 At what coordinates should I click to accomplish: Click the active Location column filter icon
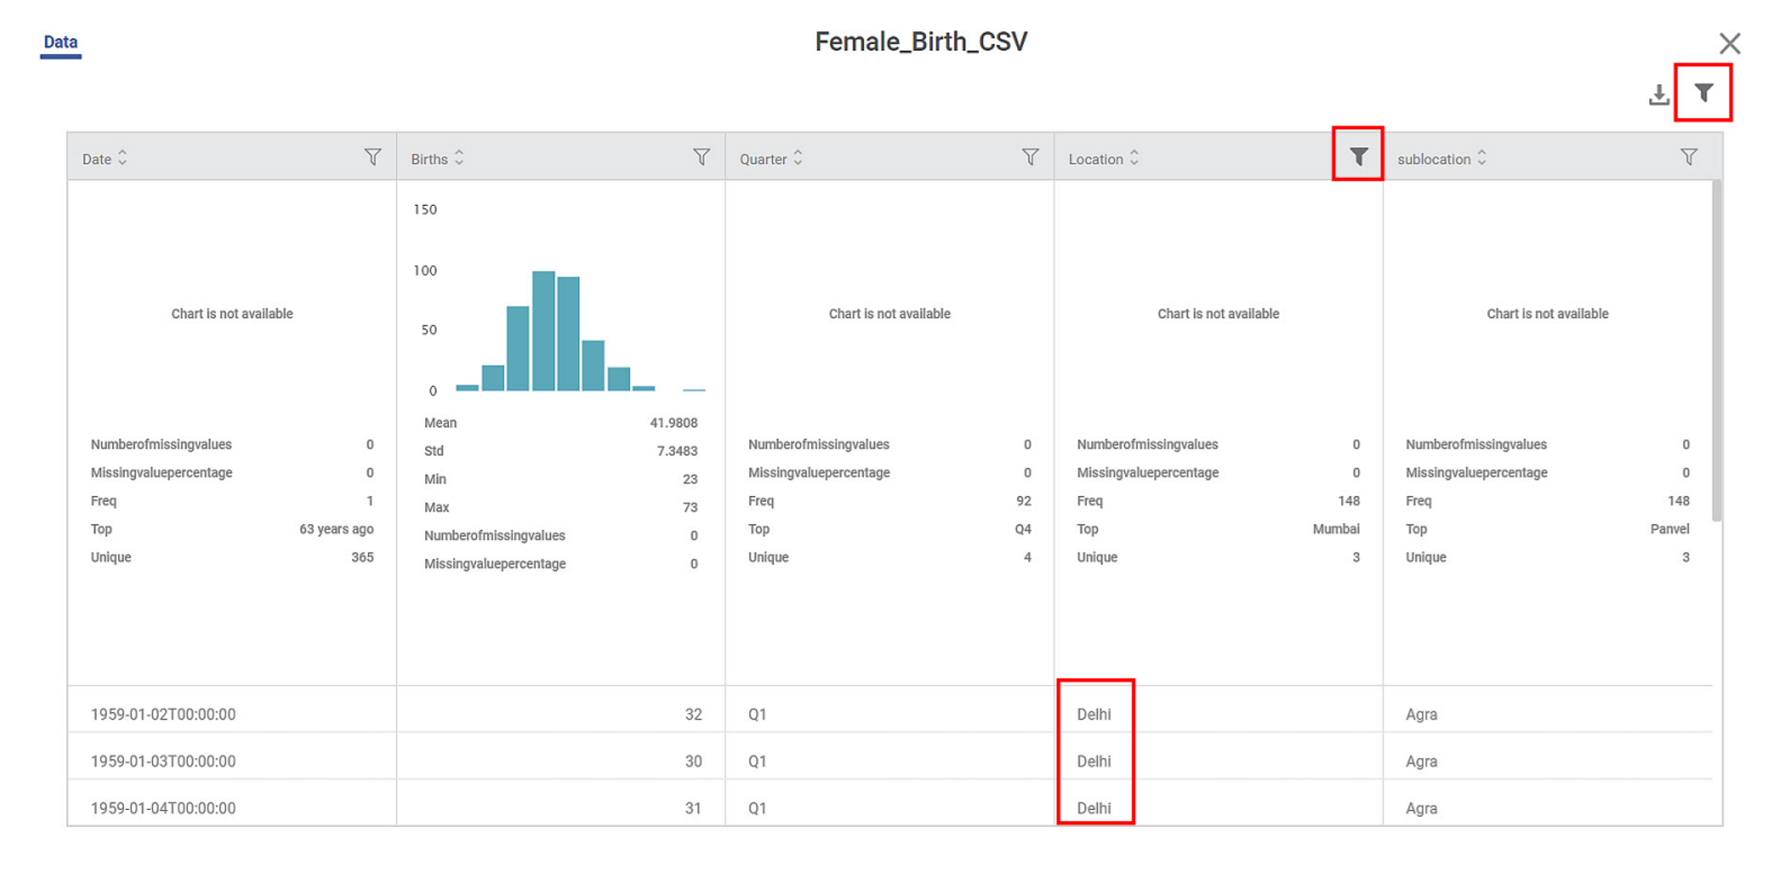pyautogui.click(x=1358, y=157)
